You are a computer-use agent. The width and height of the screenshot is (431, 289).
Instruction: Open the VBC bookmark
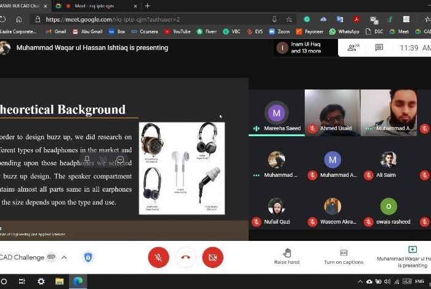[x=232, y=31]
